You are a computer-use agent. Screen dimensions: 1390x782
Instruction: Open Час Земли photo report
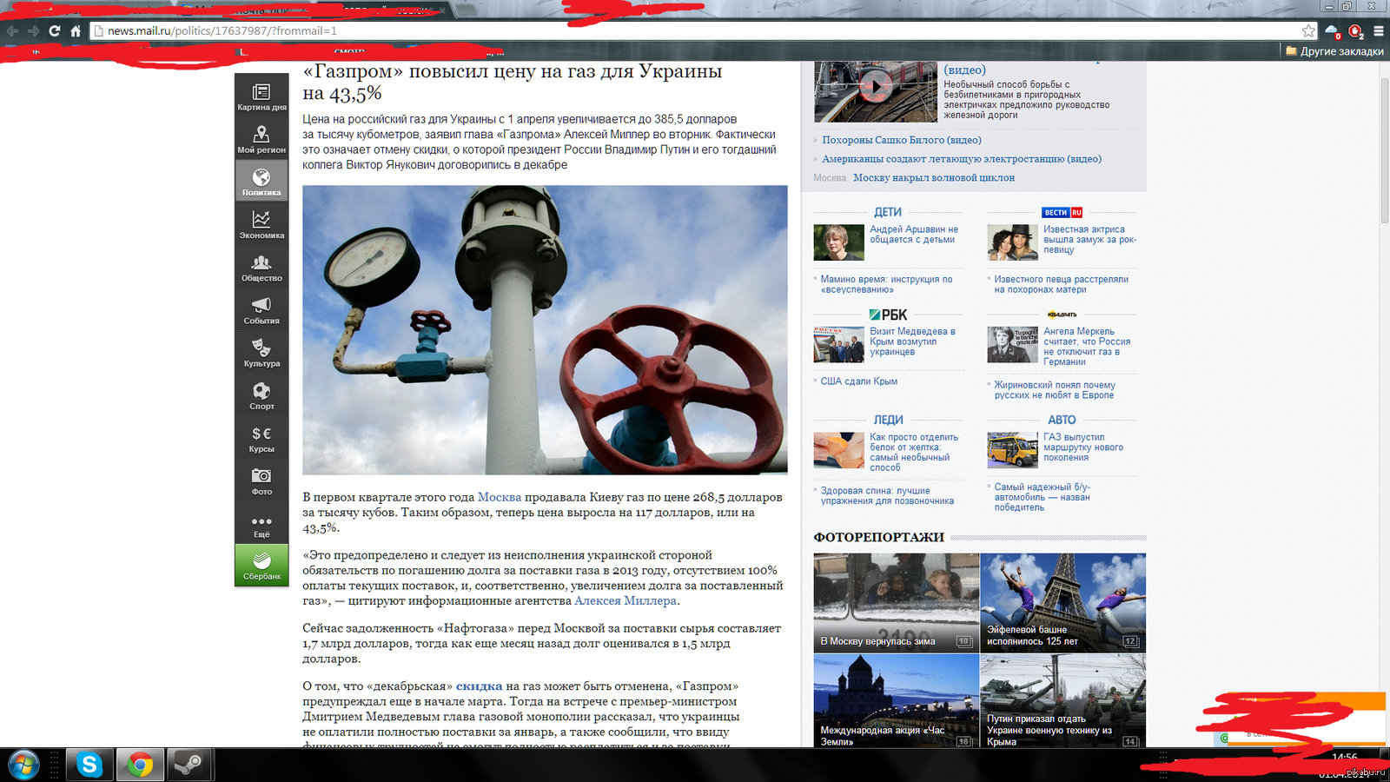897,700
